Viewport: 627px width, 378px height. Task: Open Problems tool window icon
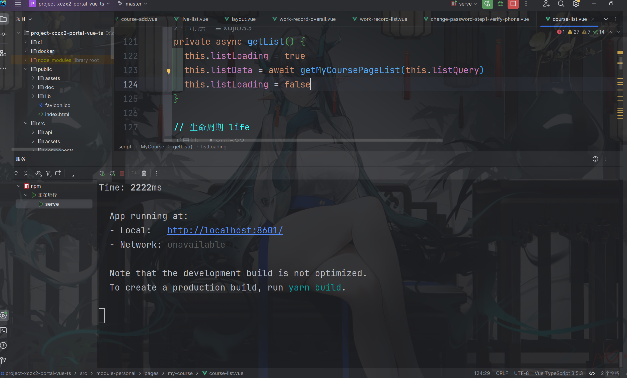pos(4,345)
